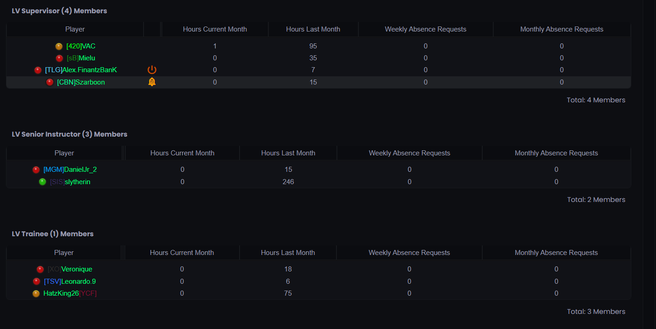Image resolution: width=656 pixels, height=329 pixels.
Task: Open player profile [CBN]Szarboon
Action: click(x=81, y=82)
